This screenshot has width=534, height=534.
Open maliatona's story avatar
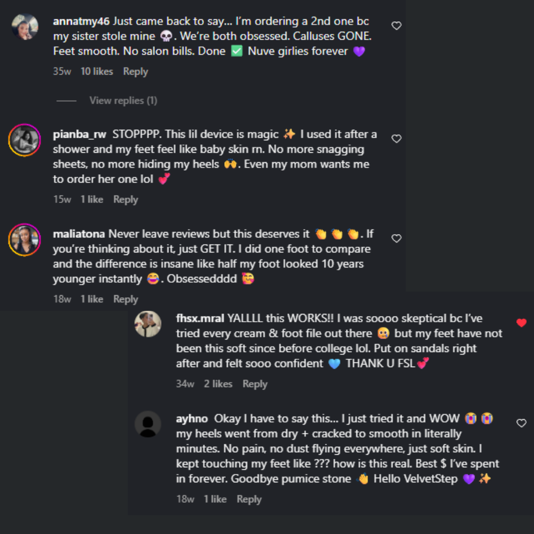pos(25,240)
